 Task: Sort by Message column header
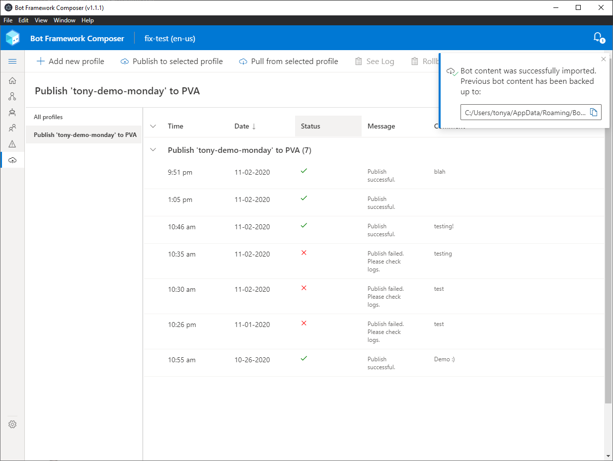tap(382, 126)
